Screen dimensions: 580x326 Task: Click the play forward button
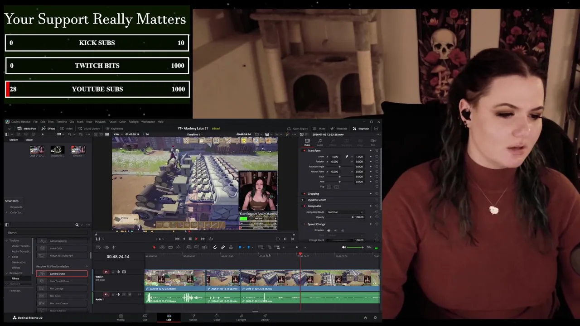tap(196, 239)
